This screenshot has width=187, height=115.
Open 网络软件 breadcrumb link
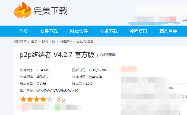tap(66, 42)
